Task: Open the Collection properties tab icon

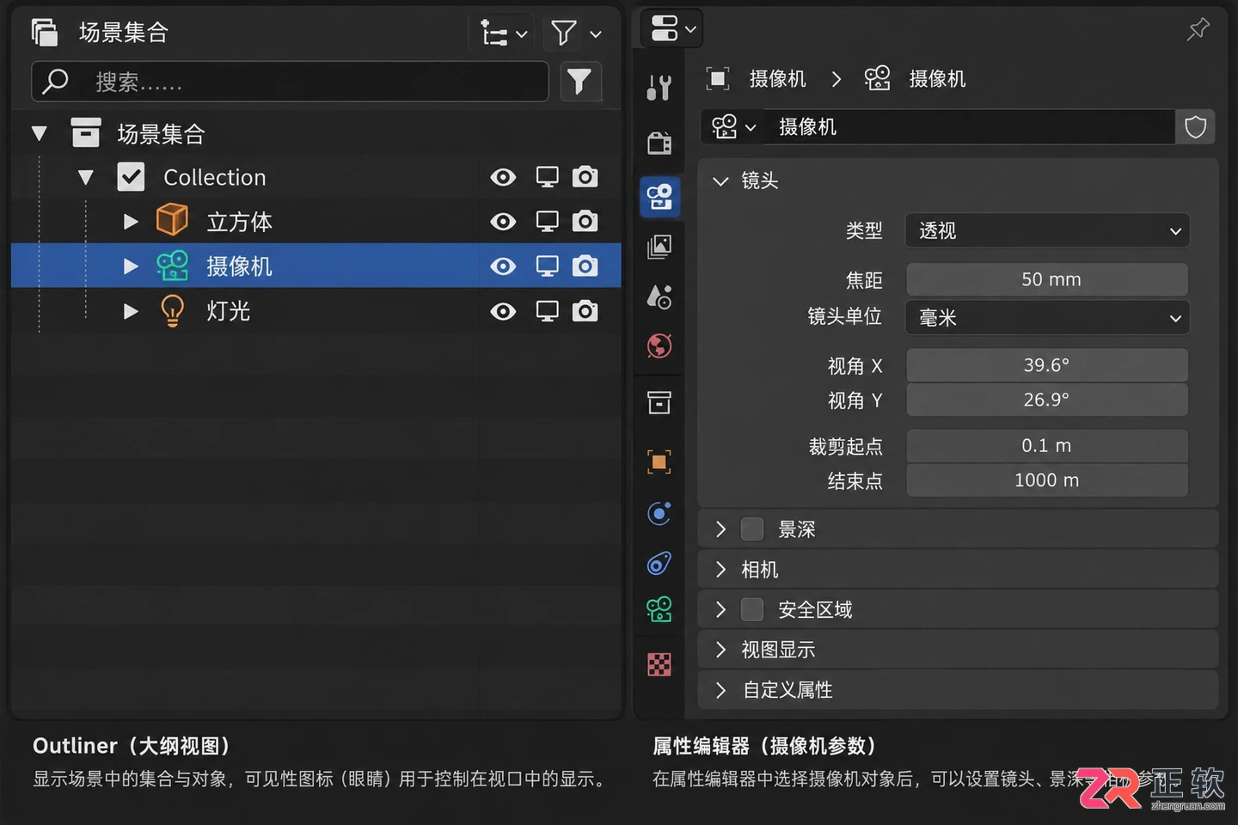Action: (x=659, y=402)
